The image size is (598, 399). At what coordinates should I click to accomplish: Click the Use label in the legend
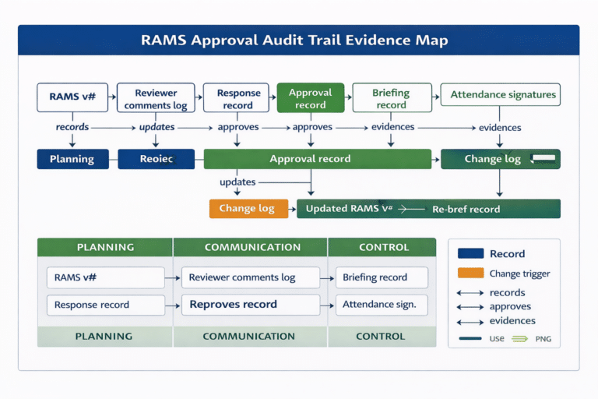tap(497, 339)
